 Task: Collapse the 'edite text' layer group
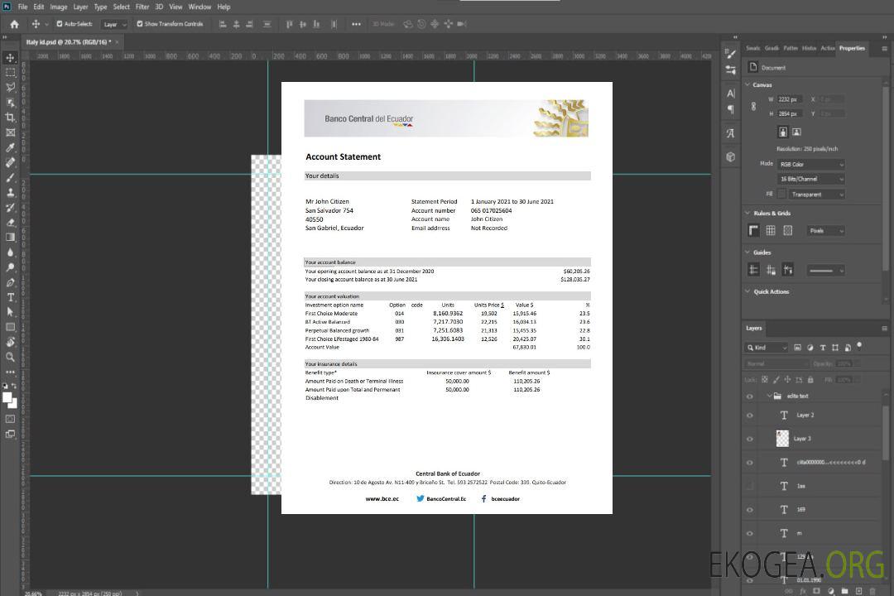768,396
